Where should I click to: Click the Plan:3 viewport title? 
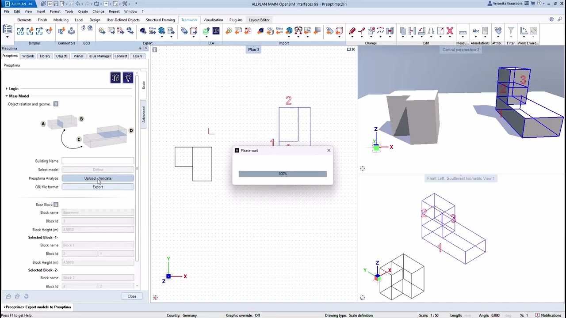pyautogui.click(x=253, y=49)
